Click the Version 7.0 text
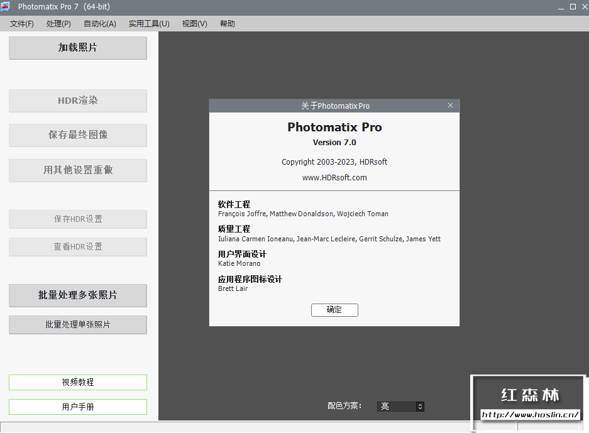 click(x=334, y=143)
